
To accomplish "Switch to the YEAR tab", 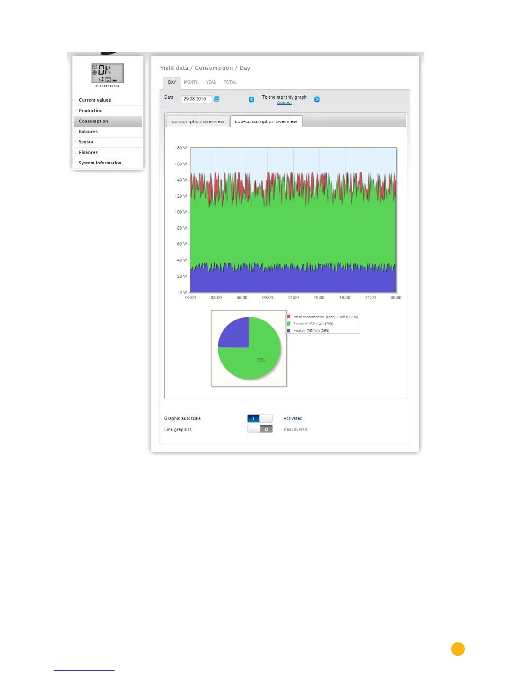I will pos(211,83).
